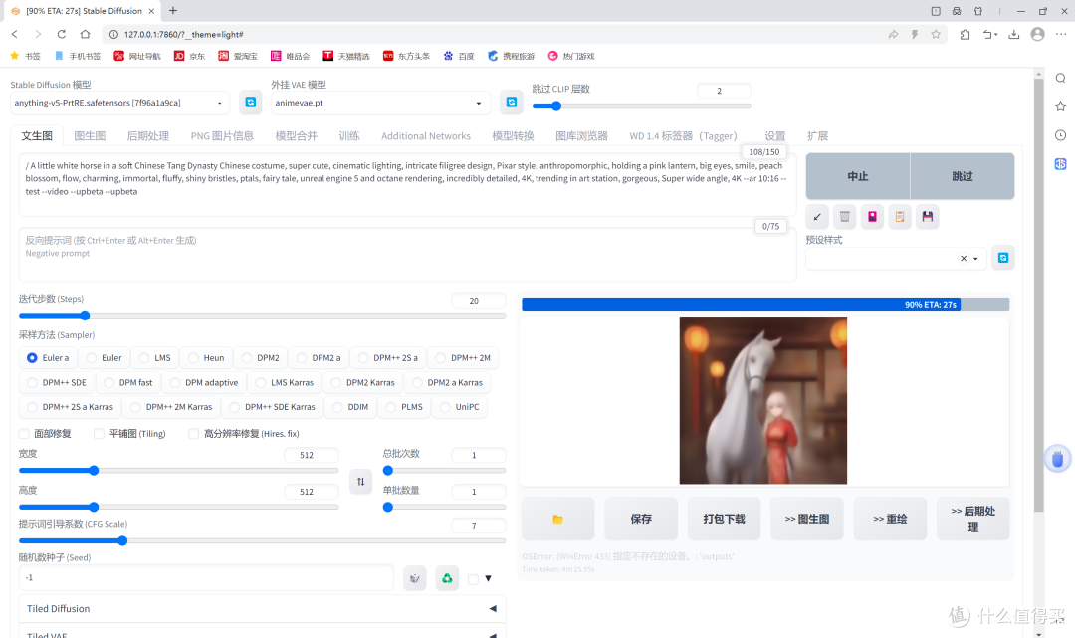Click the CFG Scale slider handle
Image resolution: width=1075 pixels, height=638 pixels.
pyautogui.click(x=122, y=540)
